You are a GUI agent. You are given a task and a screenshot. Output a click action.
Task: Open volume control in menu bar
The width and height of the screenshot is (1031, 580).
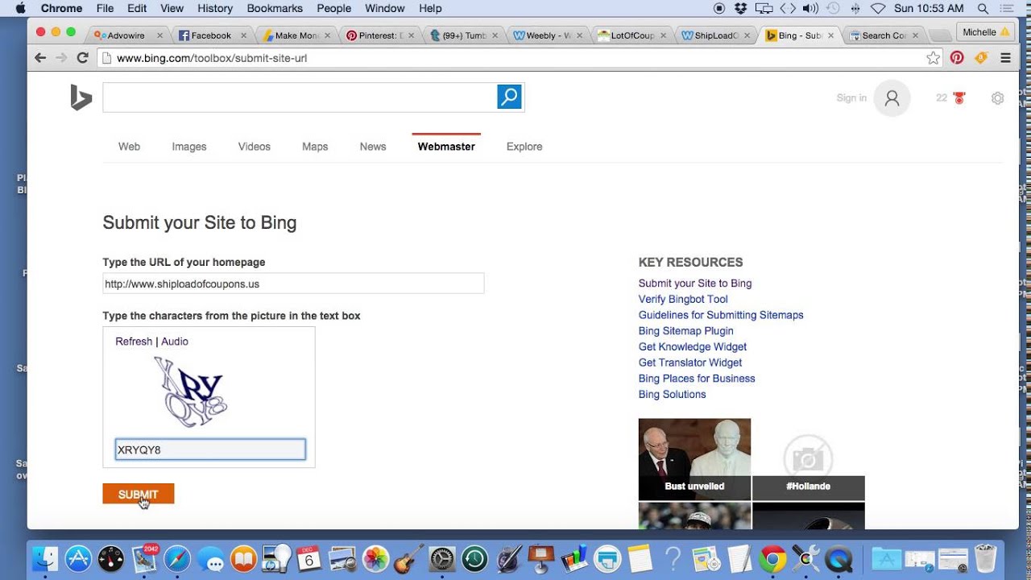pyautogui.click(x=810, y=8)
